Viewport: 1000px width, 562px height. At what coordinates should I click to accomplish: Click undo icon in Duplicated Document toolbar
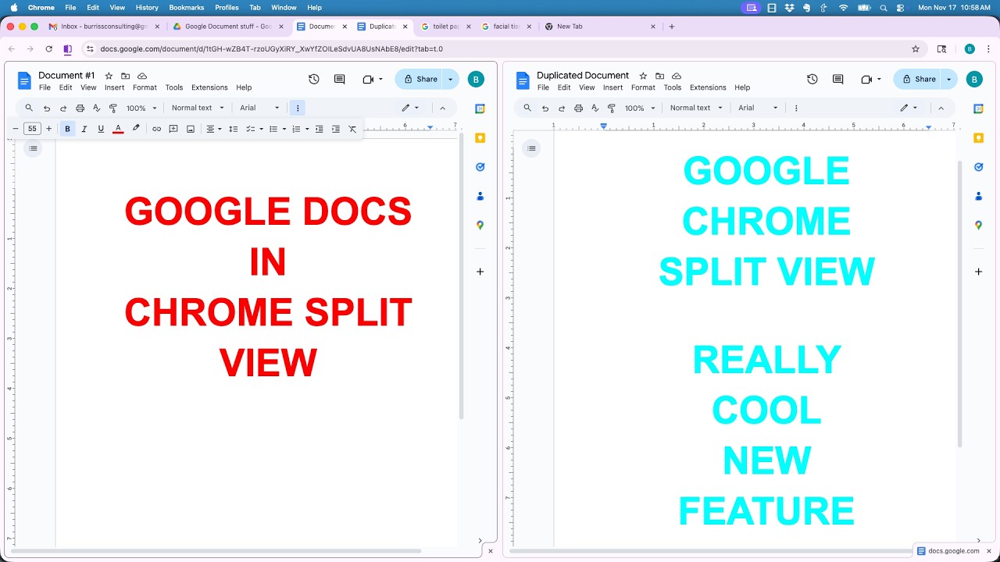point(545,108)
